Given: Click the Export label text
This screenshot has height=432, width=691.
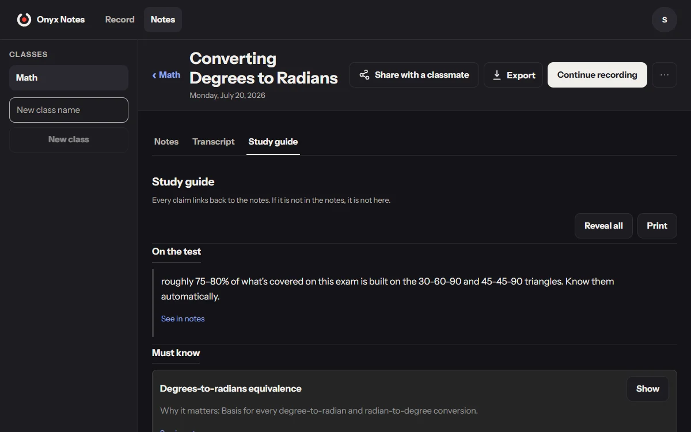Looking at the screenshot, I should (521, 75).
